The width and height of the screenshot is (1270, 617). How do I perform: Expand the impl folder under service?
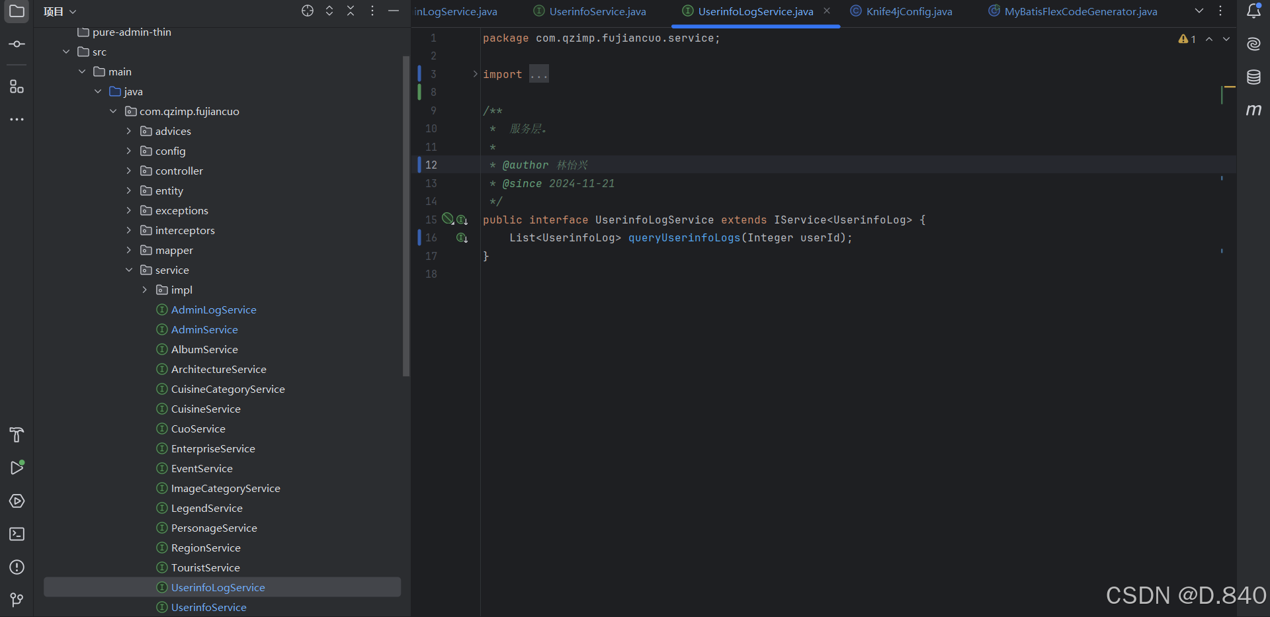coord(145,290)
